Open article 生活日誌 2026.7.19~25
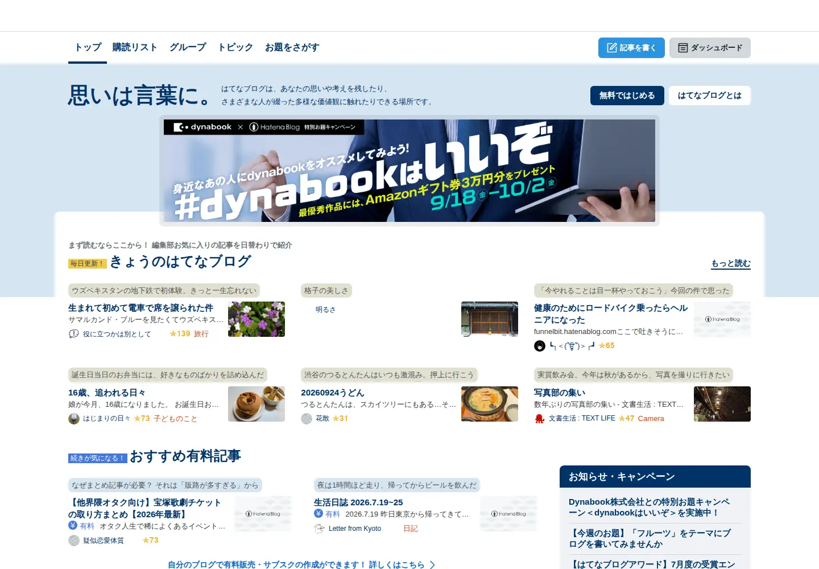819x569 pixels. point(358,502)
